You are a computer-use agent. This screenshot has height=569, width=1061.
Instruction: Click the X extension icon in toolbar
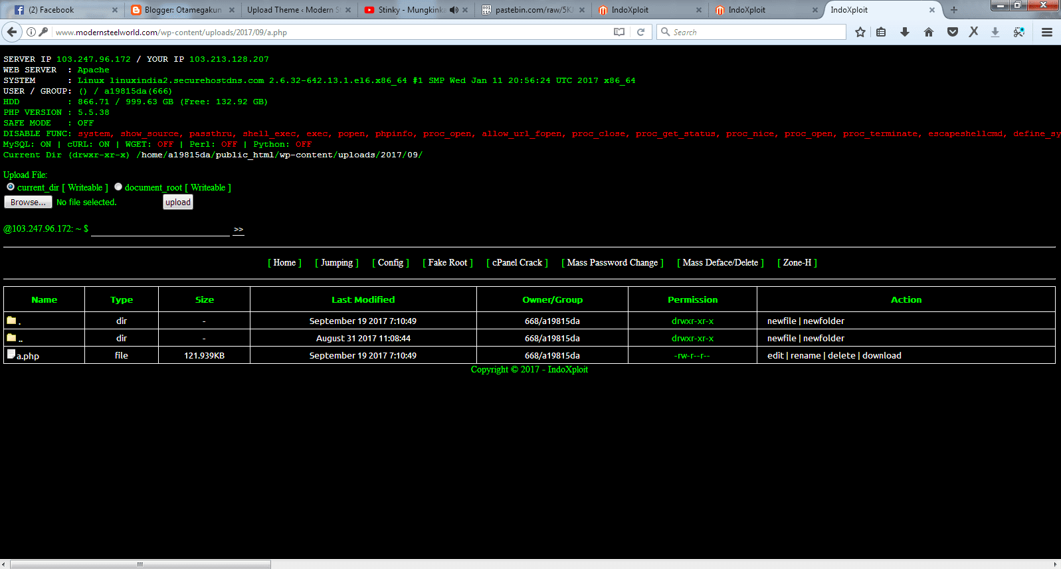(x=973, y=32)
